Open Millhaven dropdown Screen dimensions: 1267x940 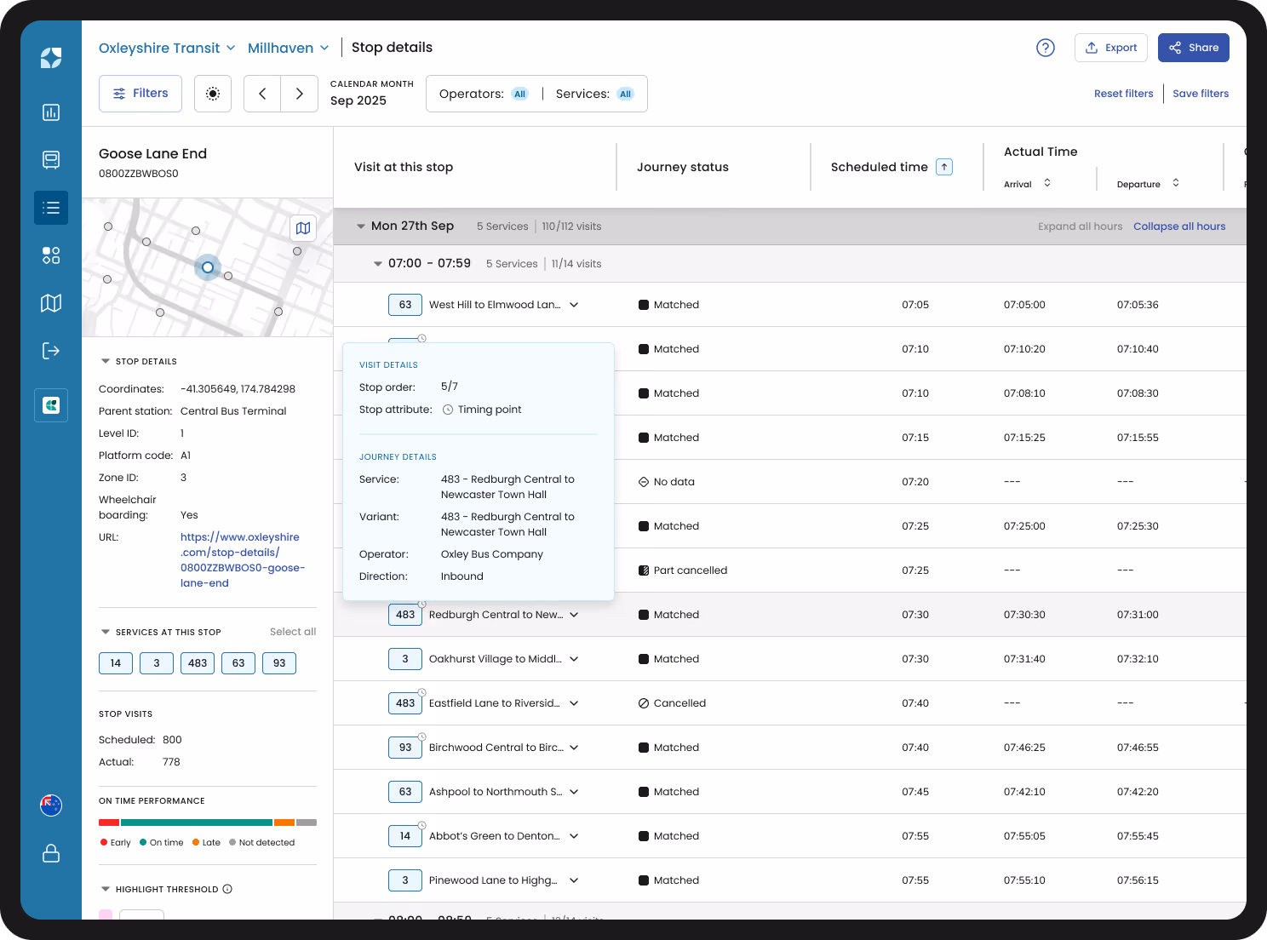click(289, 48)
